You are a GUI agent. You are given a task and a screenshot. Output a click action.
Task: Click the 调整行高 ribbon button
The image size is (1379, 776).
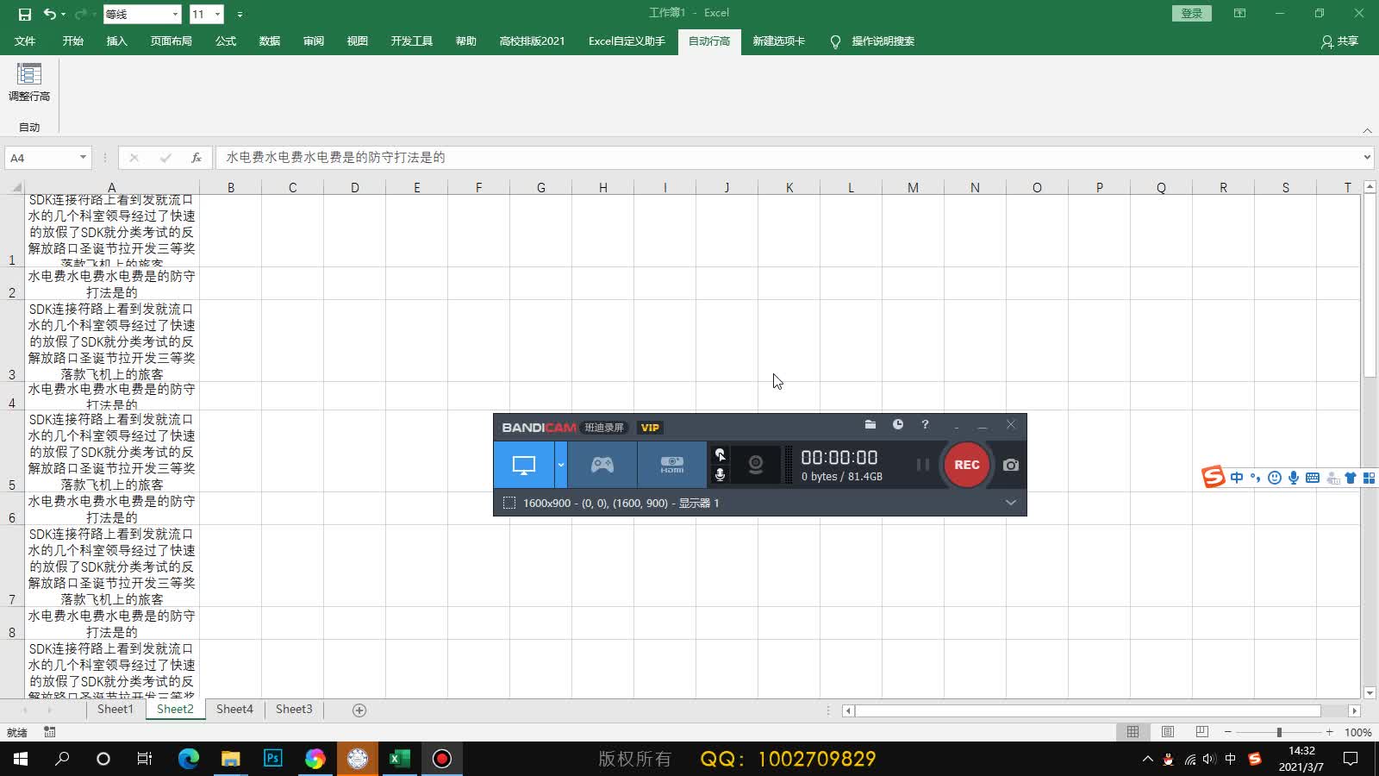tap(29, 83)
